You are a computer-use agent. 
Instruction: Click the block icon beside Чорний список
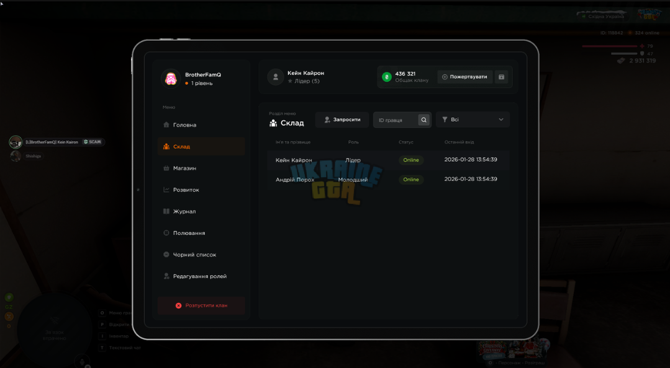coord(166,255)
